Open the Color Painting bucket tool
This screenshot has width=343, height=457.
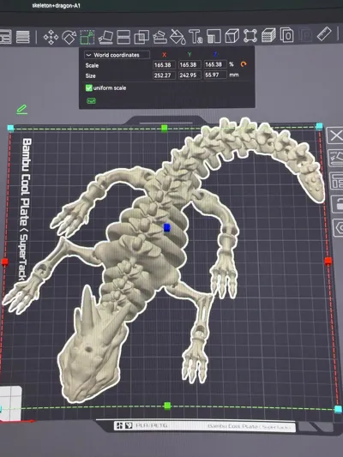(178, 36)
